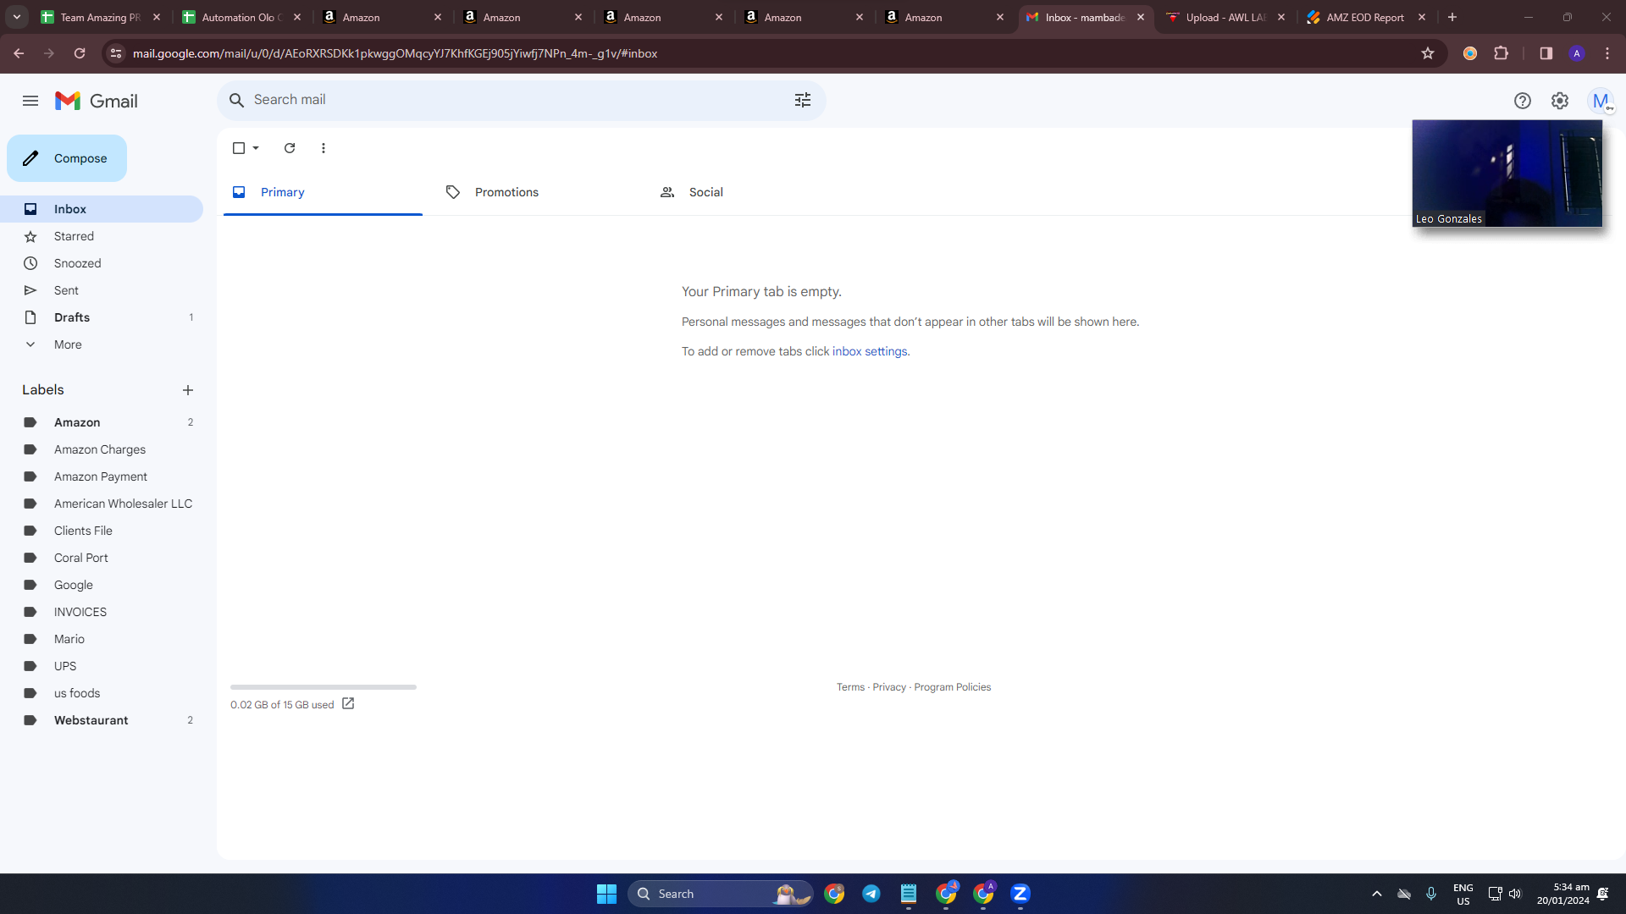Open Gmail Settings gear icon
The image size is (1626, 914).
point(1560,101)
